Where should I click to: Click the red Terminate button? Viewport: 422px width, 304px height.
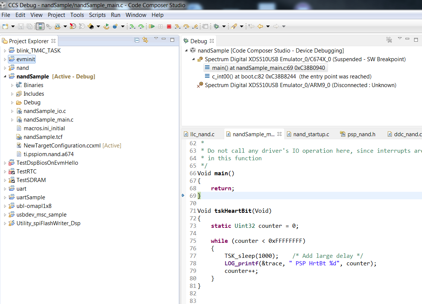pos(169,26)
